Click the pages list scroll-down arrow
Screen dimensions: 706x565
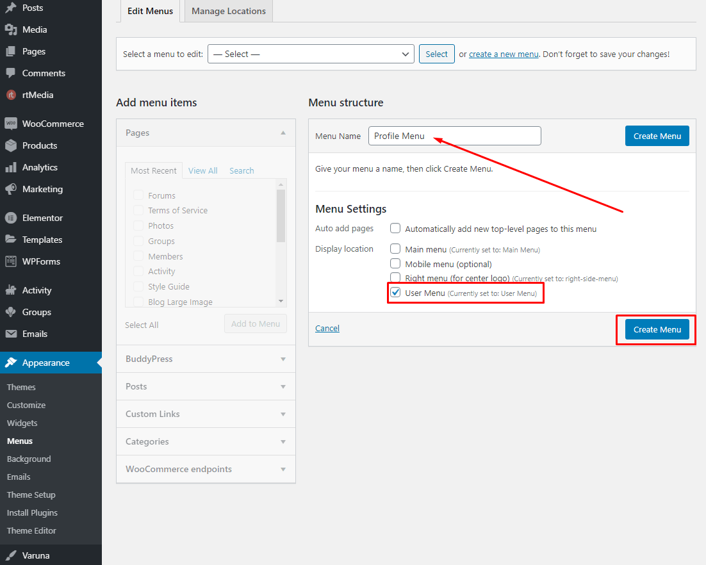[281, 301]
